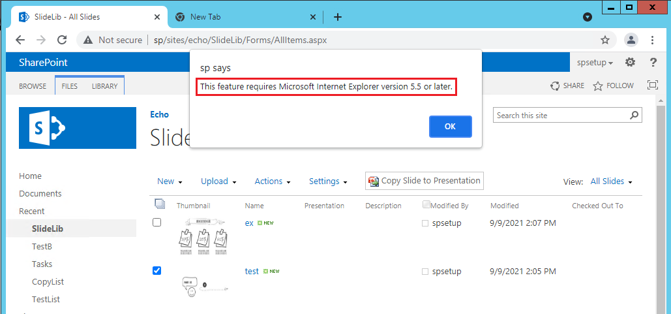Viewport: 671px width, 314px height.
Task: Open Documents in left navigation
Action: [x=40, y=194]
